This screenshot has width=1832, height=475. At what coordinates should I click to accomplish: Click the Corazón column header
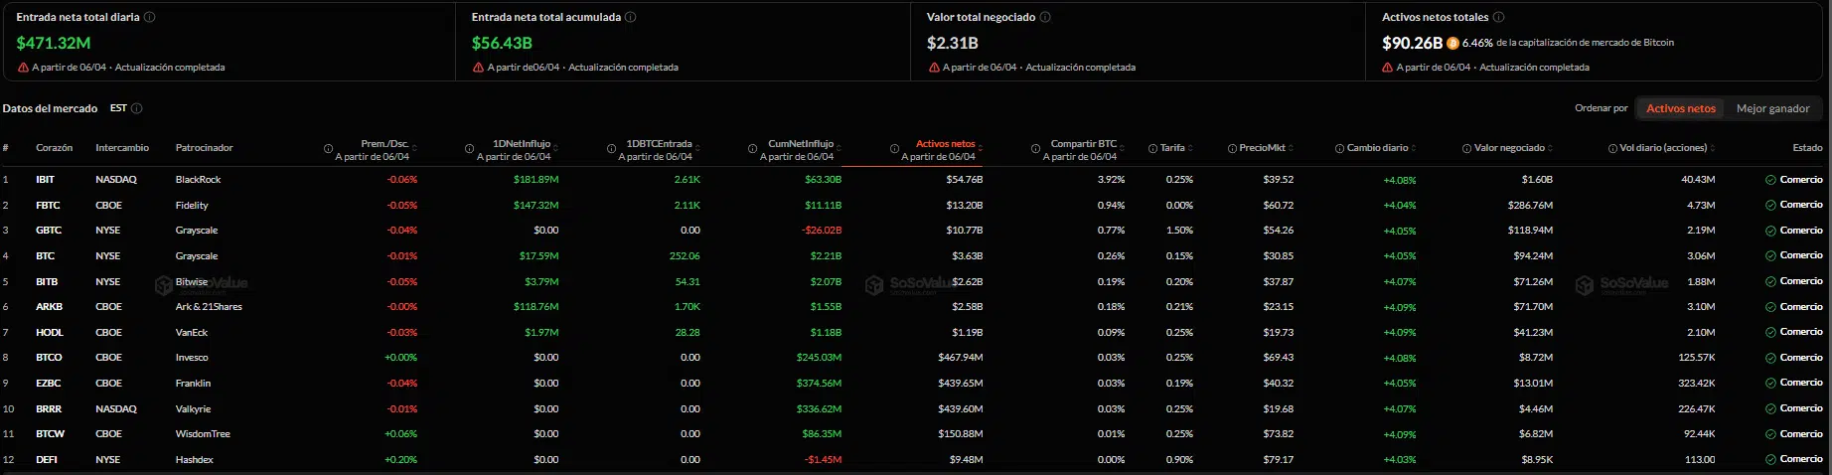[x=54, y=148]
